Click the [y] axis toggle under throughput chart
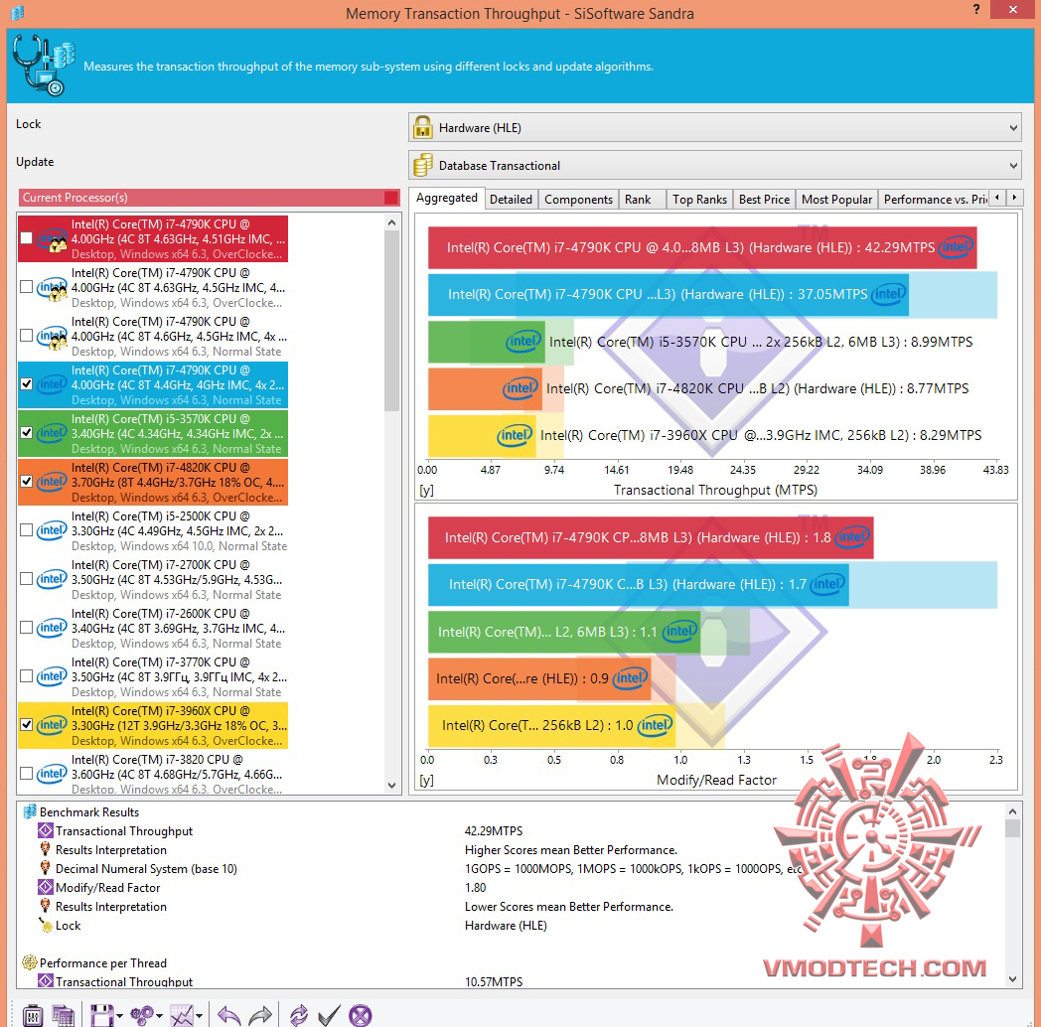1041x1027 pixels. [426, 490]
